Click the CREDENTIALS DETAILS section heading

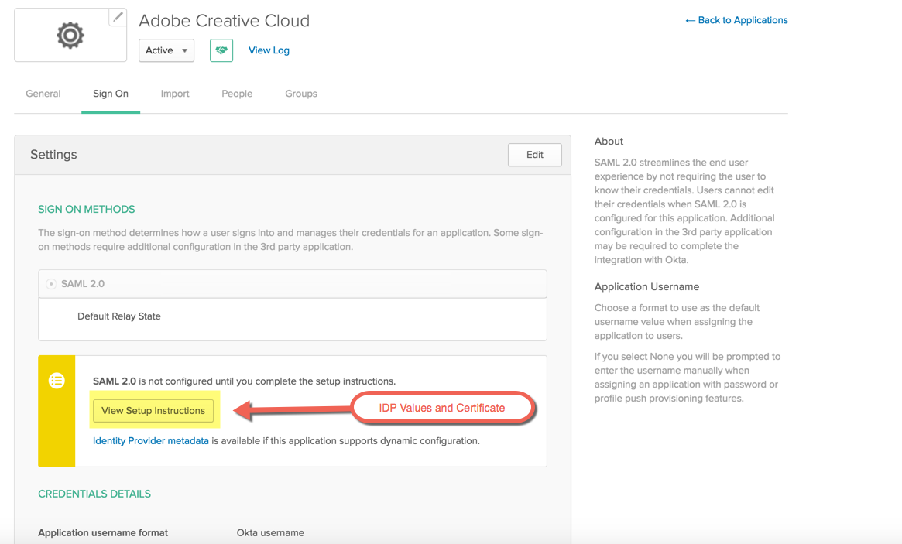94,493
